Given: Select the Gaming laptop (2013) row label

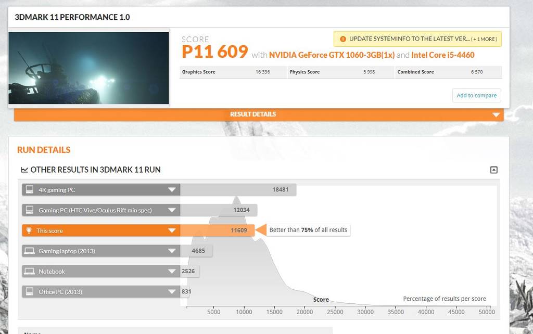Looking at the screenshot, I should (x=67, y=251).
